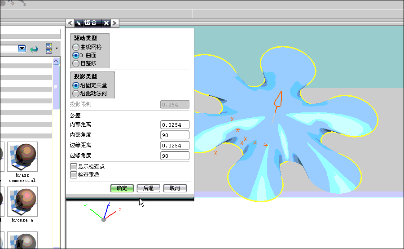Viewport: 404px width, 249px height.
Task: Click the left arrow on 熔合 dialog bar
Action: click(70, 23)
